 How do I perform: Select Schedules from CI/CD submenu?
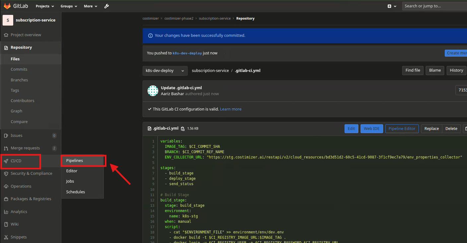point(82,192)
